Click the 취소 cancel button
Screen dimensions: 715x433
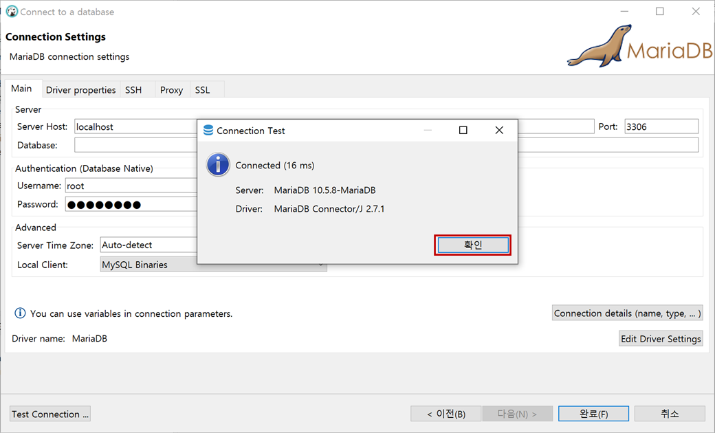[670, 414]
